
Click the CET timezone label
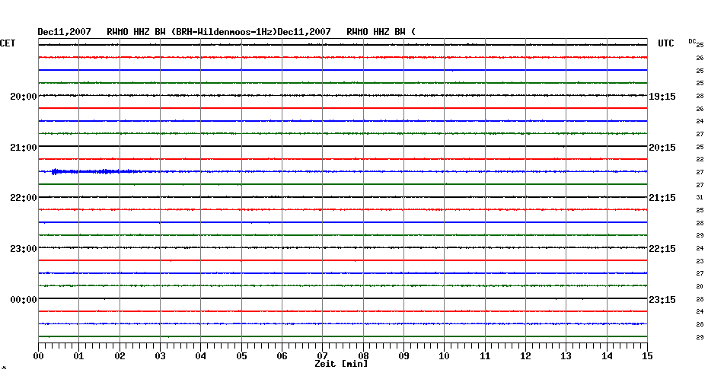[x=8, y=43]
